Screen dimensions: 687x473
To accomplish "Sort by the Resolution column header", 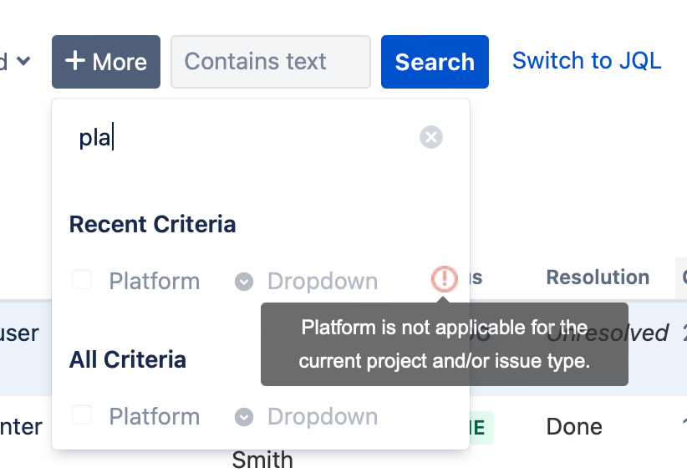I will pos(598,277).
